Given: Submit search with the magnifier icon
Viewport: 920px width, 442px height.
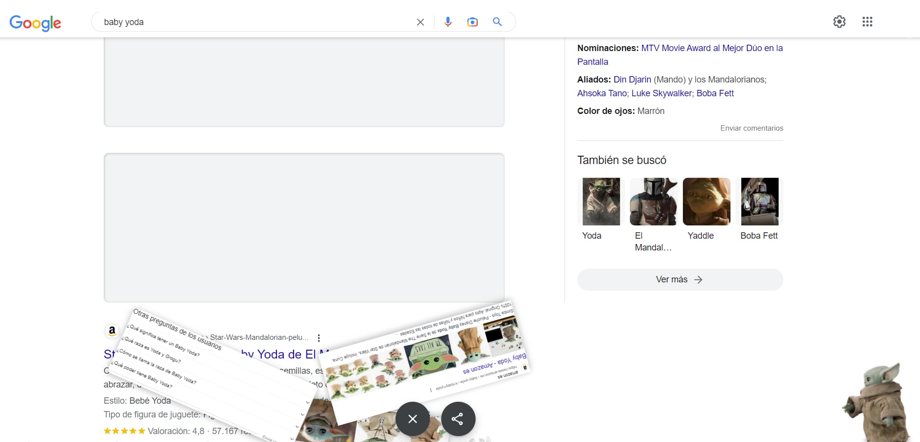Looking at the screenshot, I should (x=497, y=22).
